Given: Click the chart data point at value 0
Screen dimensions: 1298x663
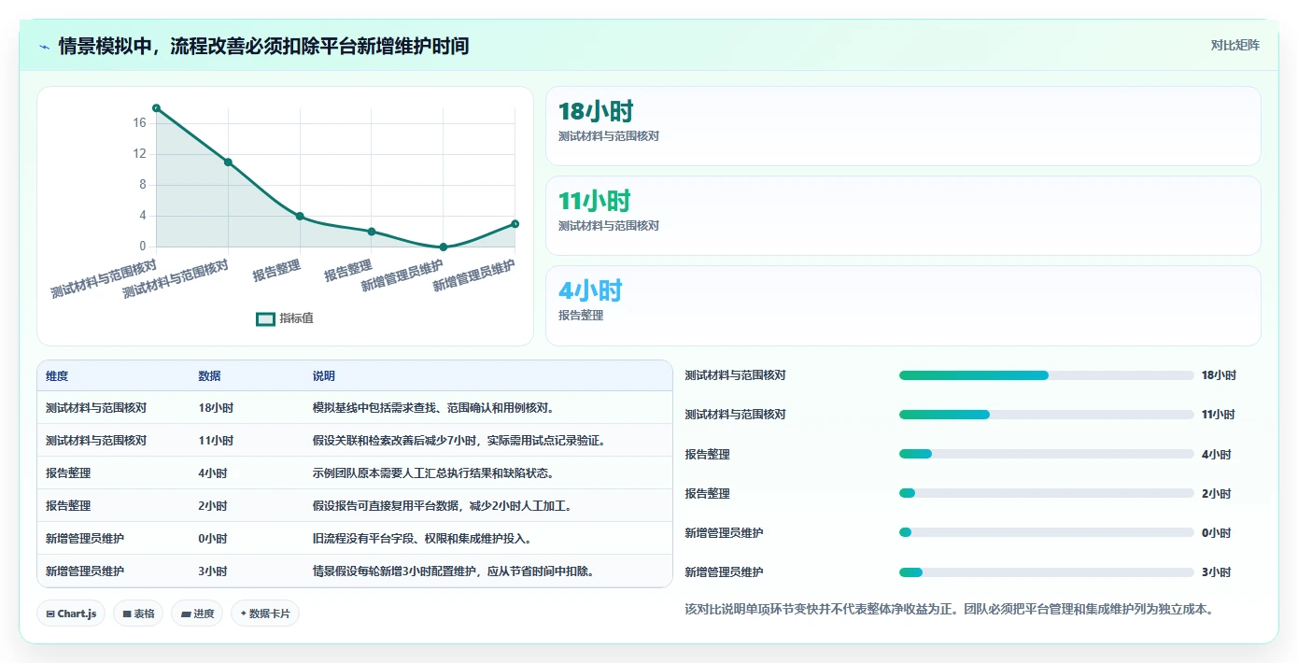Looking at the screenshot, I should coord(444,247).
